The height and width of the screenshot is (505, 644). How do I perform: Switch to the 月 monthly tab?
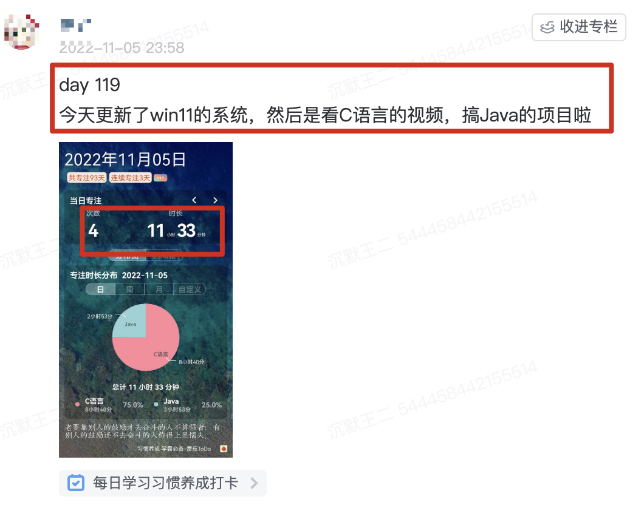pyautogui.click(x=160, y=290)
